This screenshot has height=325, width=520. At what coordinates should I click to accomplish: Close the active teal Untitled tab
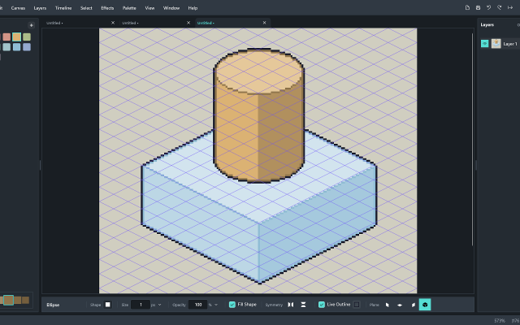coord(264,23)
